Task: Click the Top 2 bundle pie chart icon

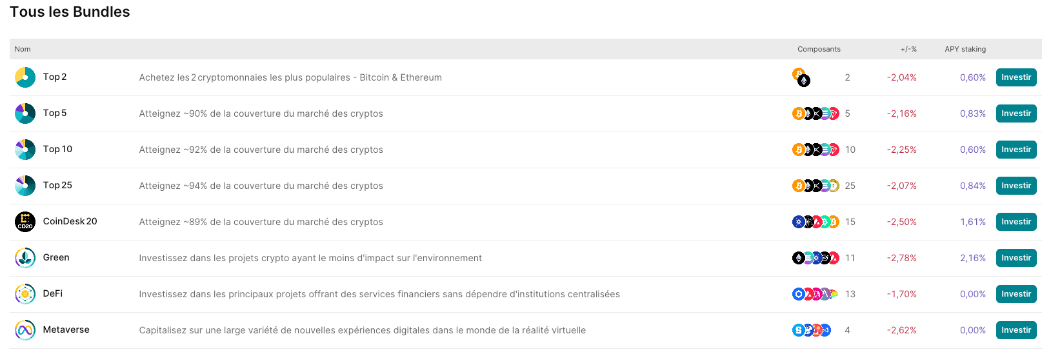Action: click(x=25, y=77)
